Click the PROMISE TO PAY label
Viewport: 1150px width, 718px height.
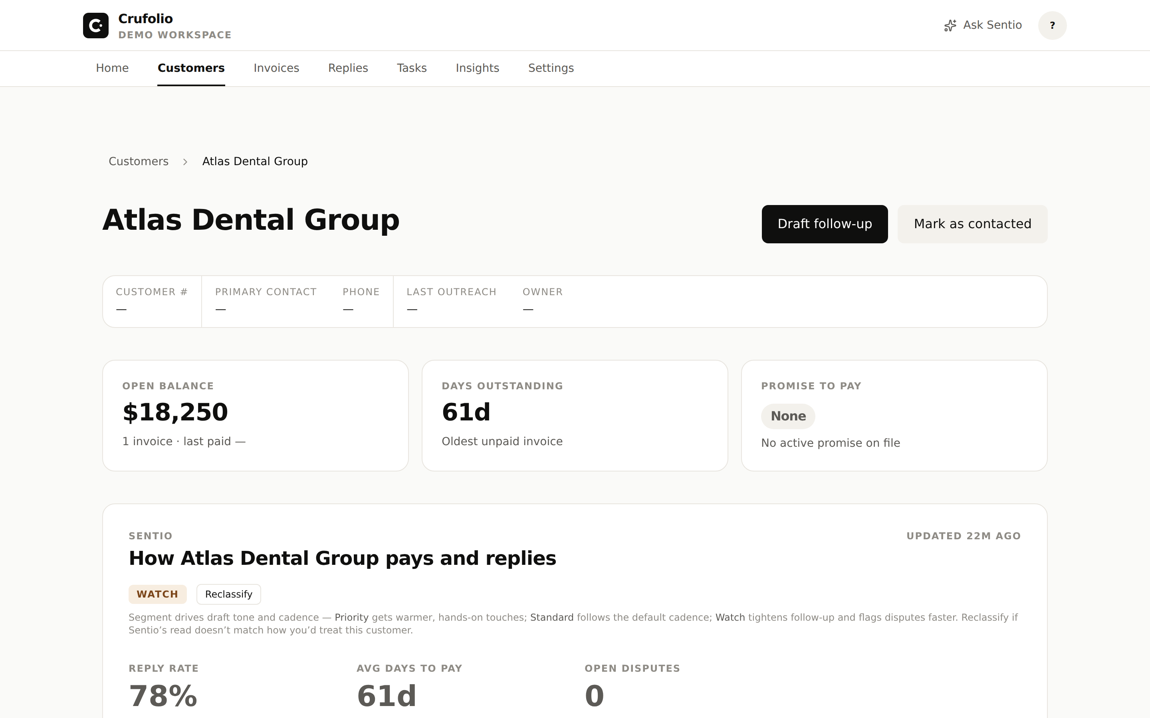pyautogui.click(x=811, y=386)
